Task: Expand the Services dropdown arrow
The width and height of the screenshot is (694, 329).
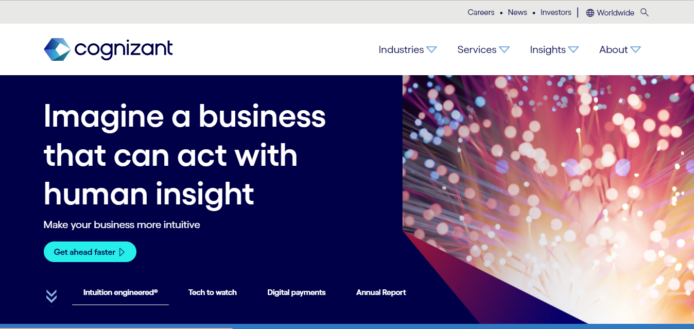Action: [504, 50]
